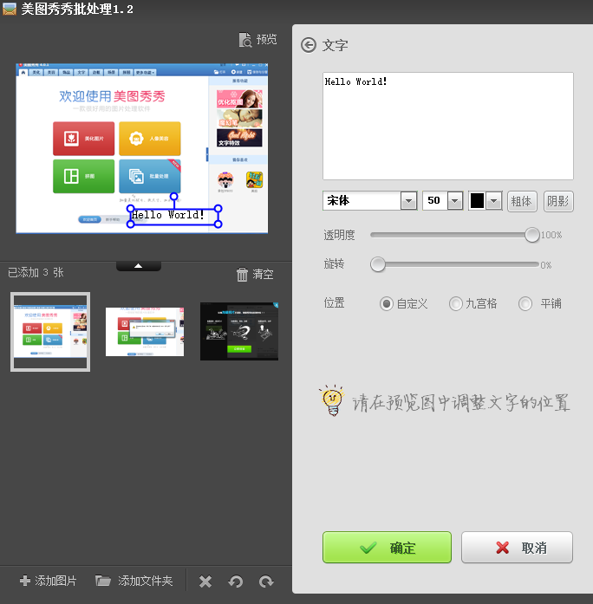Click the 透明度 opacity slider handle
The width and height of the screenshot is (593, 604).
[531, 235]
